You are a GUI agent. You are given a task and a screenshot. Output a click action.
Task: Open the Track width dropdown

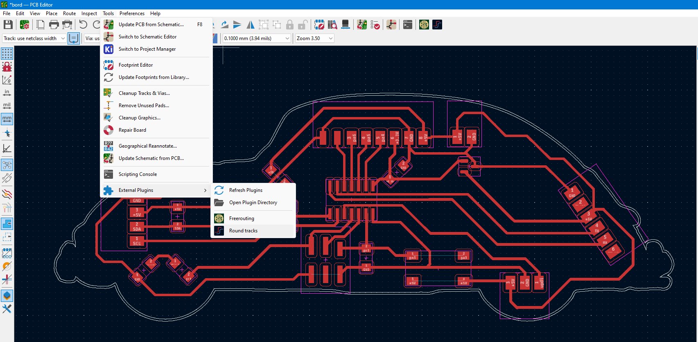[x=34, y=38]
